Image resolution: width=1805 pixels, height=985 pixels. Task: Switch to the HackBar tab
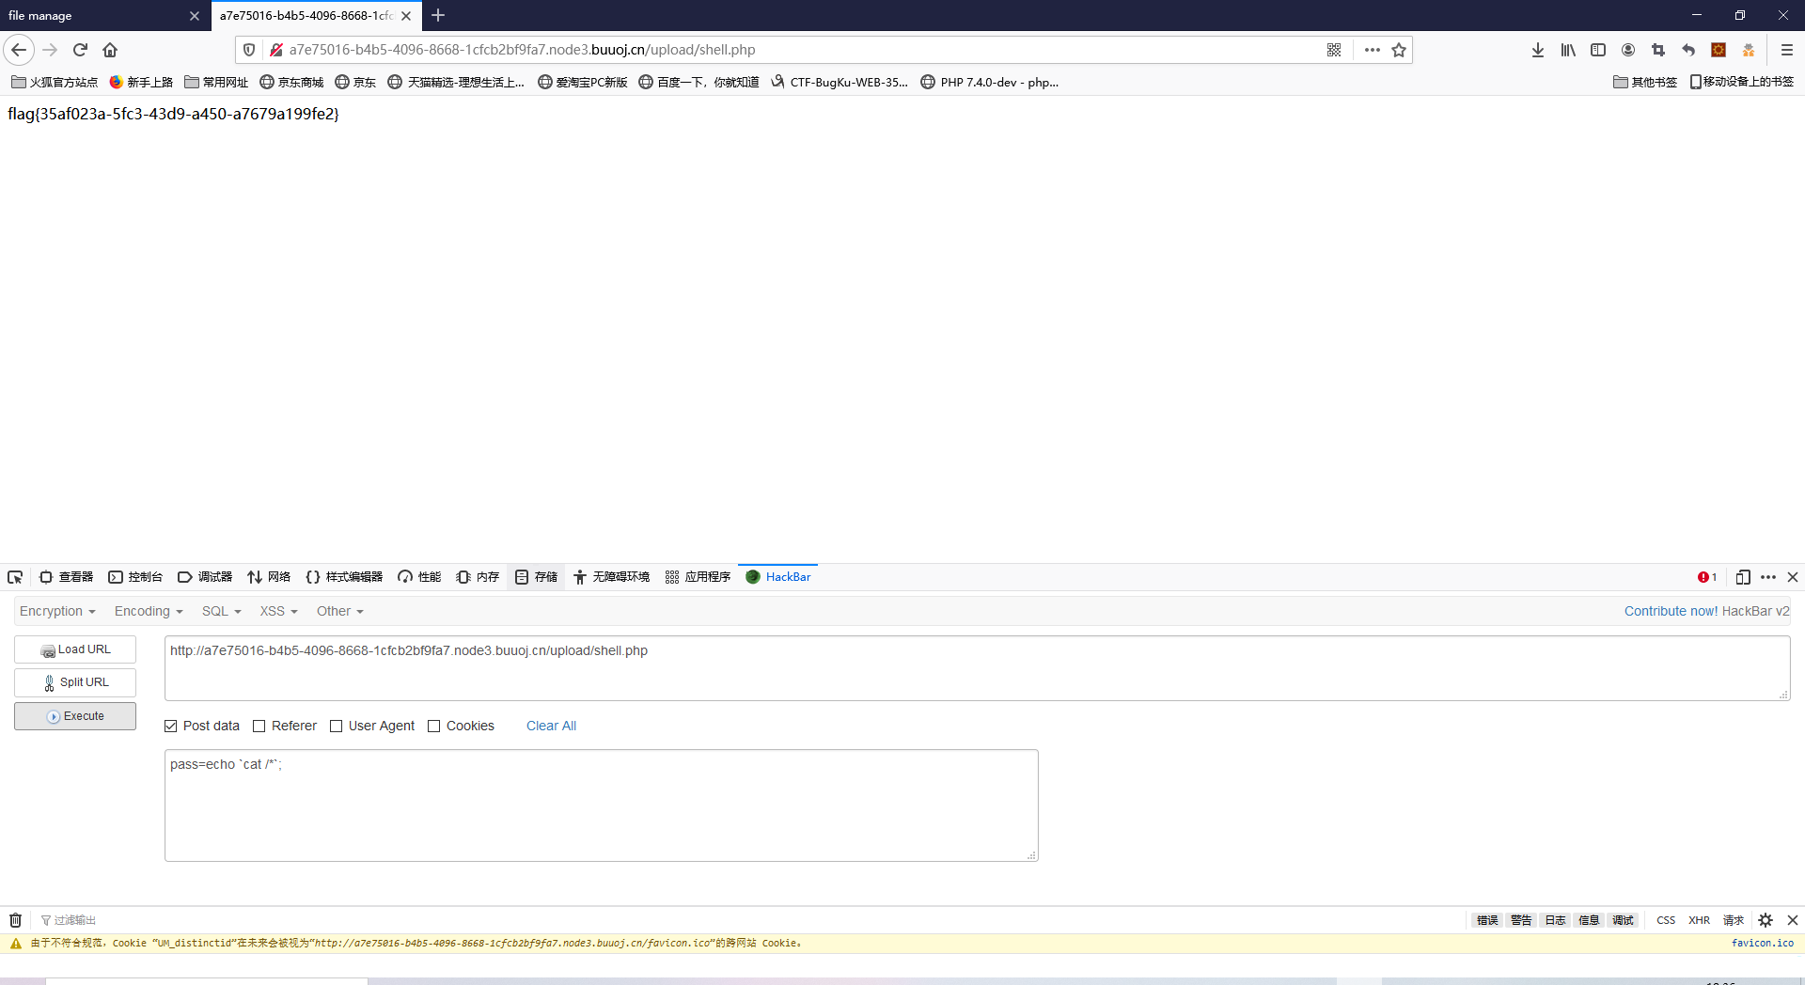778,576
